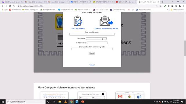186x104 pixels.
Task: Open the Scotia OnLine bookmark
Action: [x=15, y=10]
